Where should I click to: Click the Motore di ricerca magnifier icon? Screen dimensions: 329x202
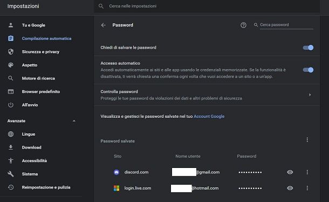point(11,78)
